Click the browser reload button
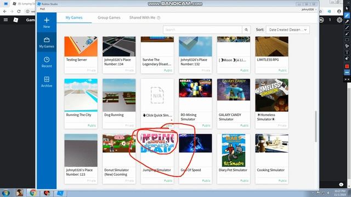 (19, 11)
